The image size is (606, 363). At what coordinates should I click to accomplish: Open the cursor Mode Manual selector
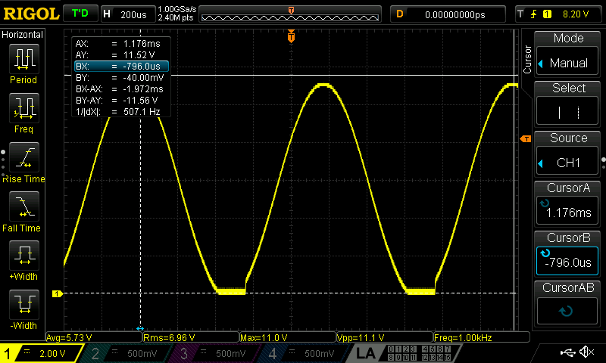point(567,63)
